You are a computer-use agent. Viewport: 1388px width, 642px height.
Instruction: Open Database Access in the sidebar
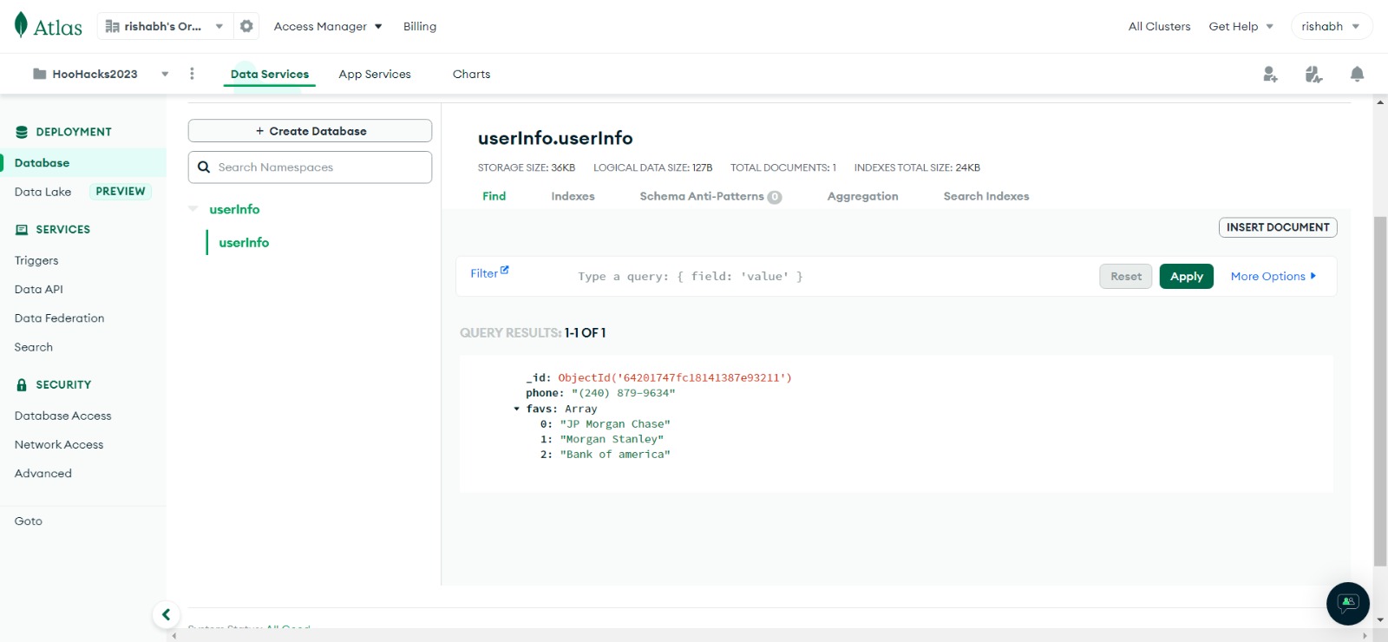coord(63,416)
